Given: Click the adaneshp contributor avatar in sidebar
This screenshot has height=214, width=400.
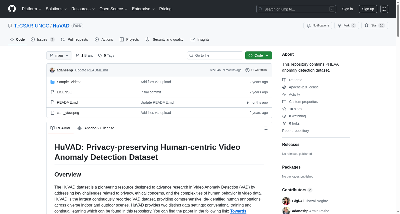Looking at the screenshot, I should point(286,211).
